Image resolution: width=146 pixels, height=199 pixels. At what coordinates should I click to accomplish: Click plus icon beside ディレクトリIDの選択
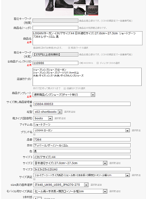pyautogui.click(x=98, y=63)
